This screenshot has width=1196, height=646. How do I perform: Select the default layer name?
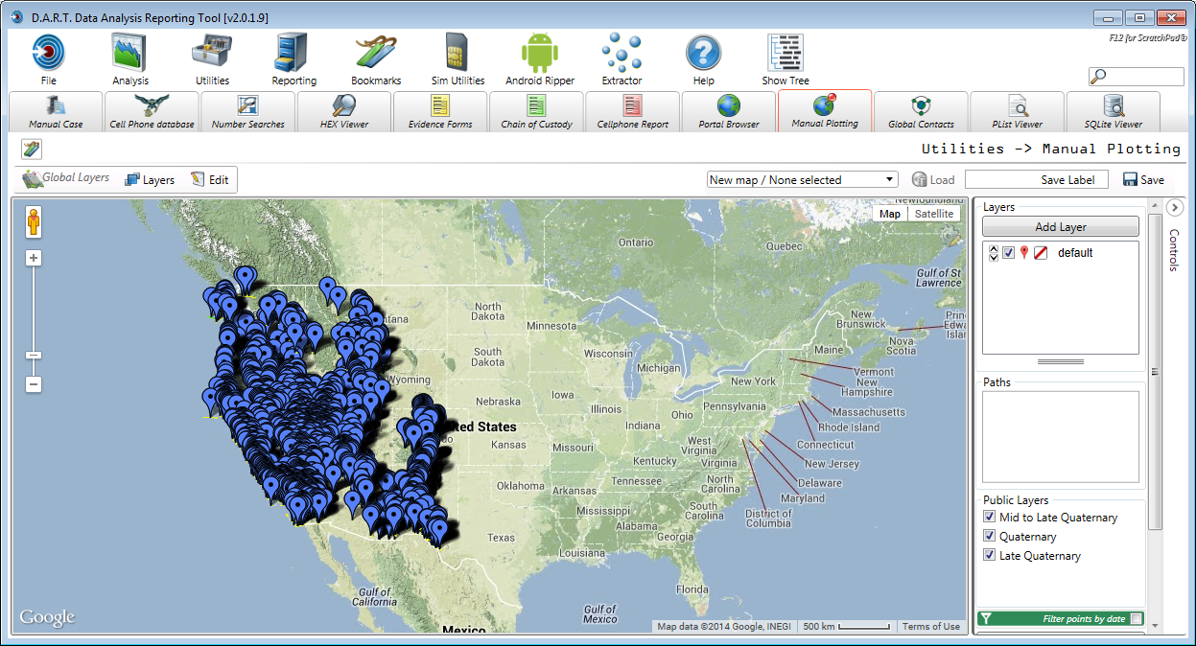(1075, 253)
